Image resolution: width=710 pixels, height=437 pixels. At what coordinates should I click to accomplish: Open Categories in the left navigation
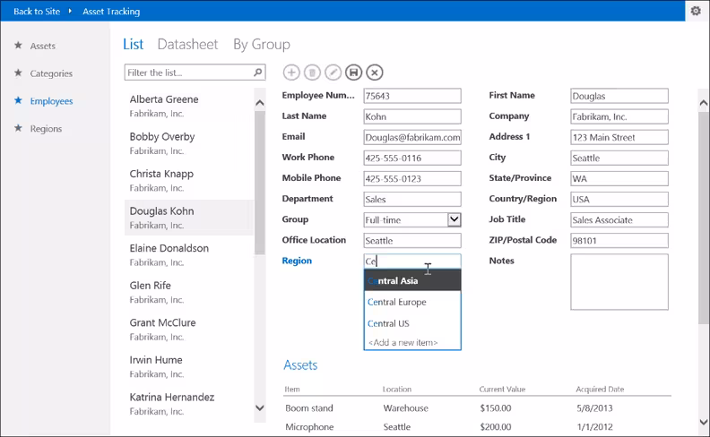pyautogui.click(x=51, y=73)
